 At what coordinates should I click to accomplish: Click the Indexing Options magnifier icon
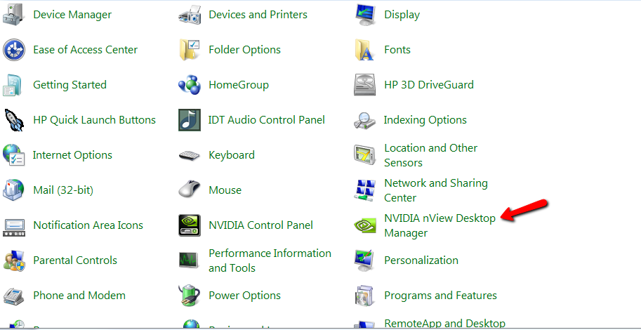click(365, 120)
